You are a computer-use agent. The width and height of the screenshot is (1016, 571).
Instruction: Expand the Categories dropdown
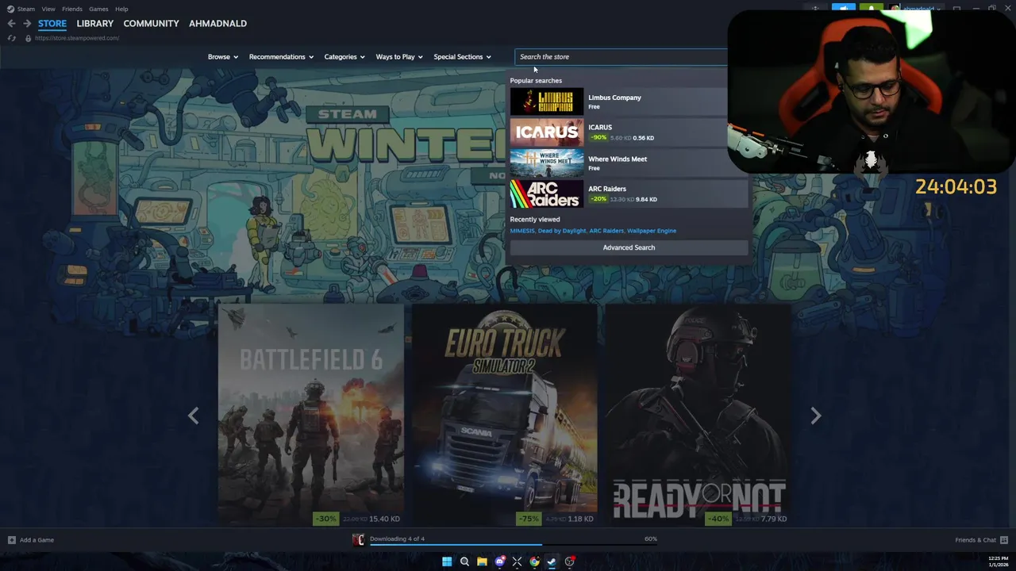pos(344,57)
